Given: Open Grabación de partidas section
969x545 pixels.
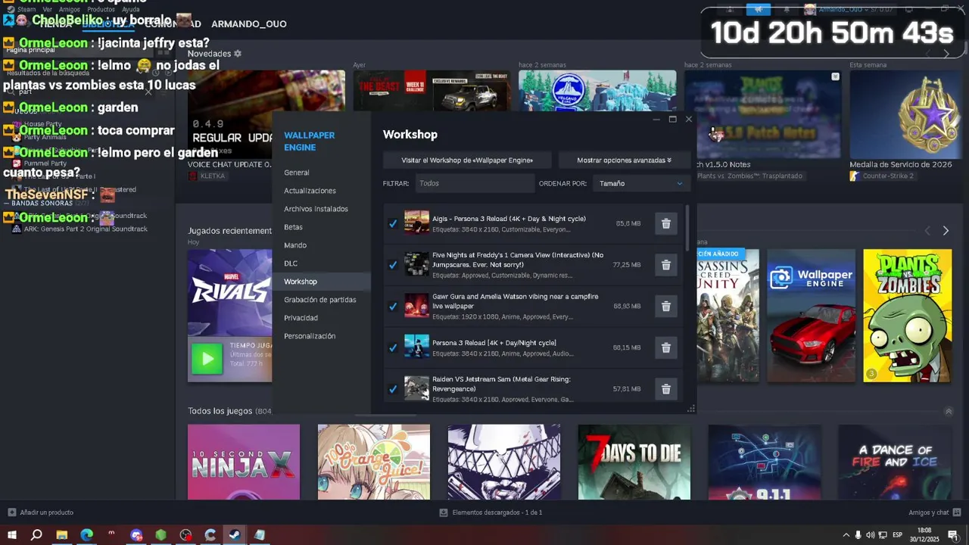Looking at the screenshot, I should coord(320,300).
